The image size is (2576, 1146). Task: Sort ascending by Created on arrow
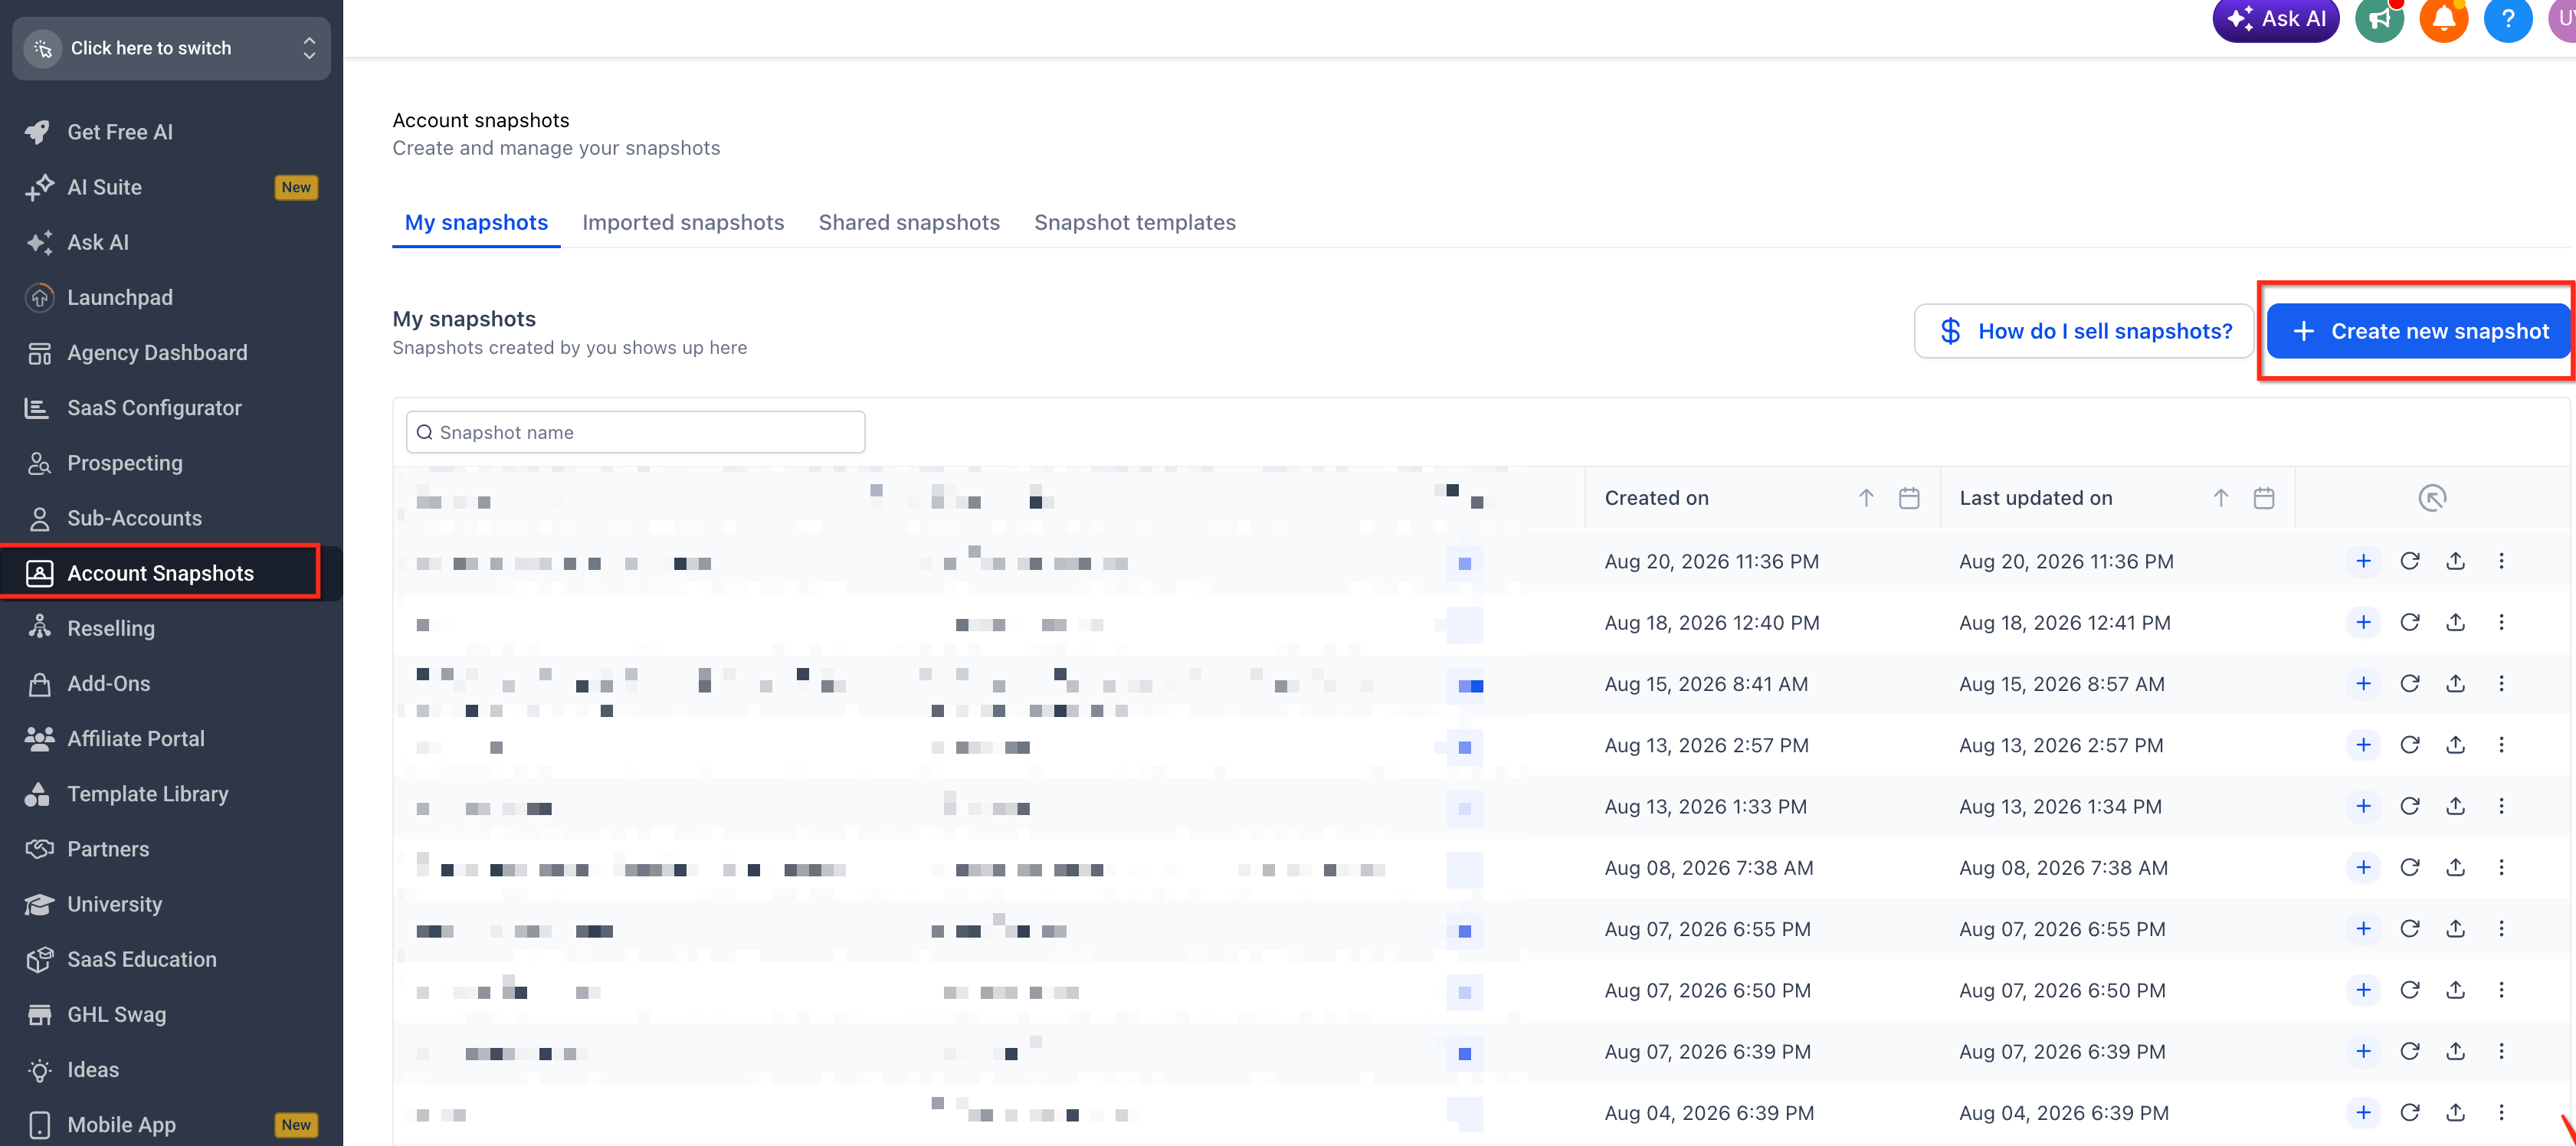click(1866, 498)
